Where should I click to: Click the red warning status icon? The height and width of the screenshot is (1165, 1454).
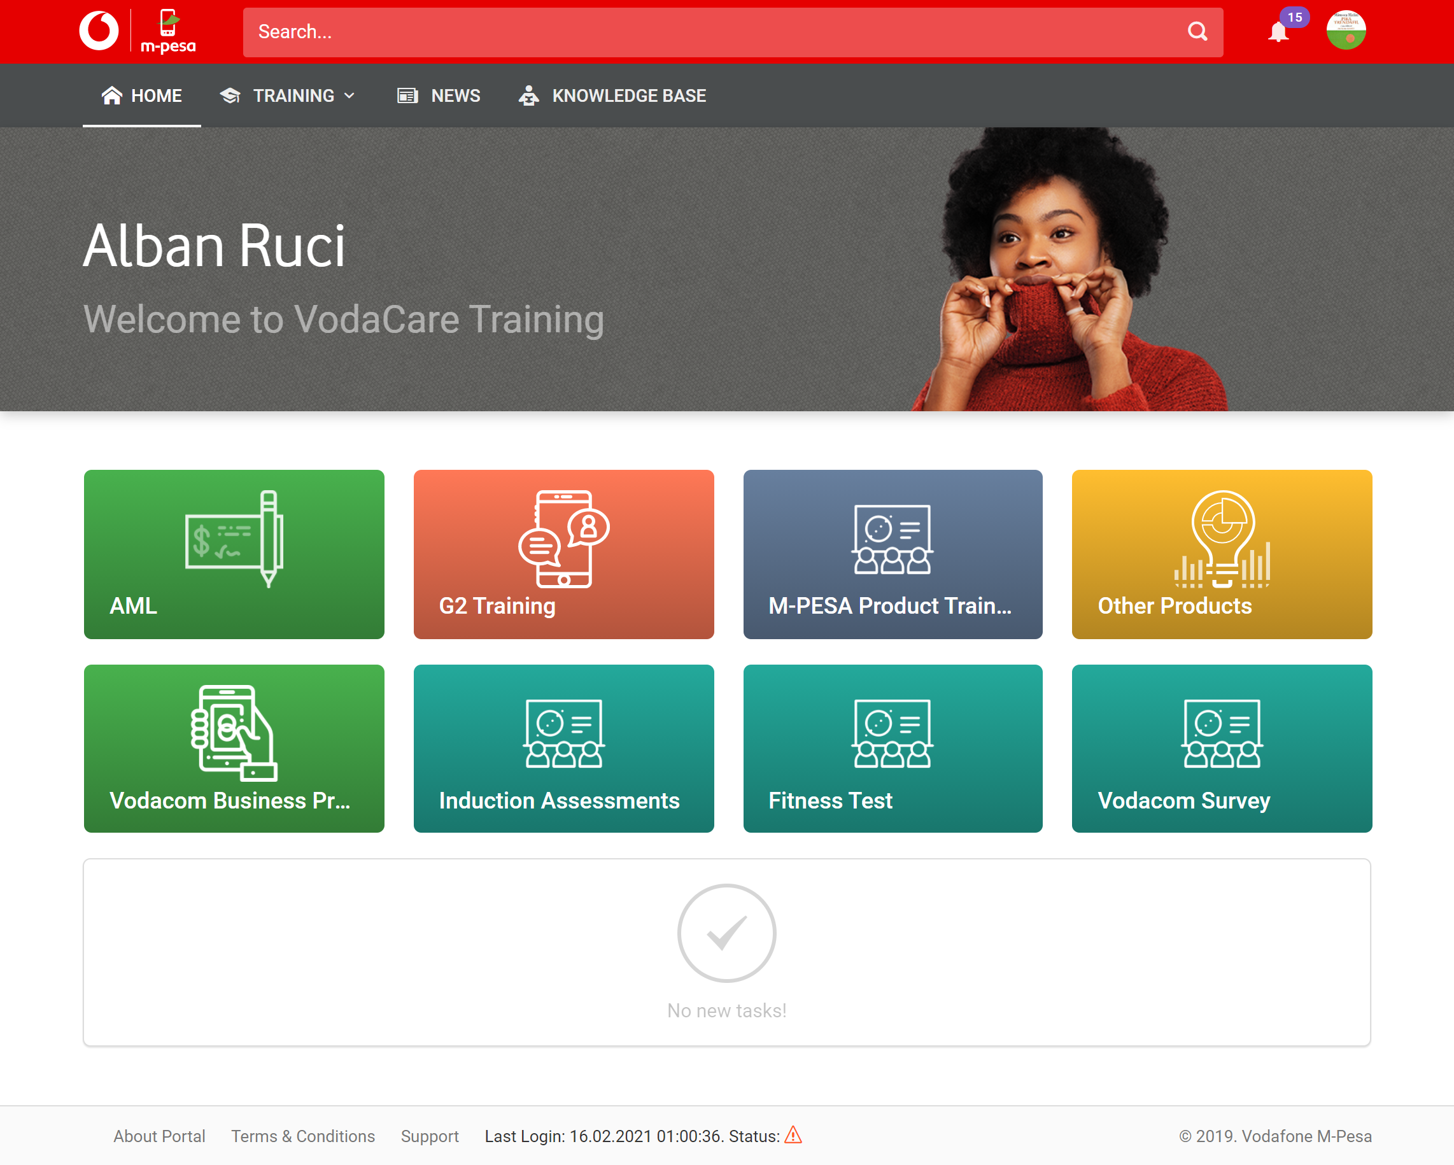[793, 1135]
